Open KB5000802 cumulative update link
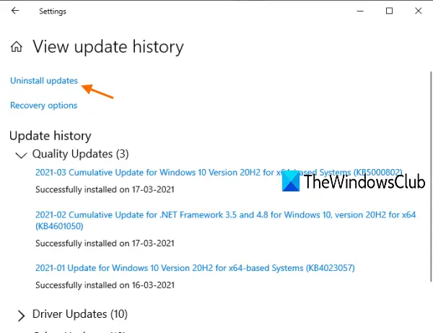Screen dimensions: 433x333 click(219, 173)
